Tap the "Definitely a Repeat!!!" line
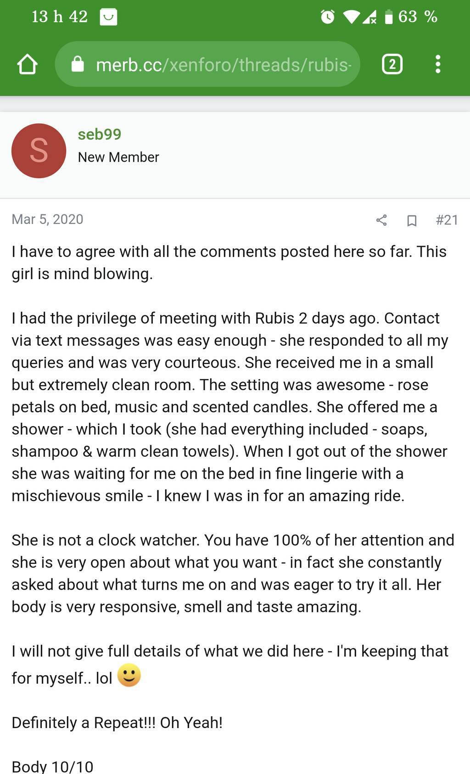 pos(117,723)
